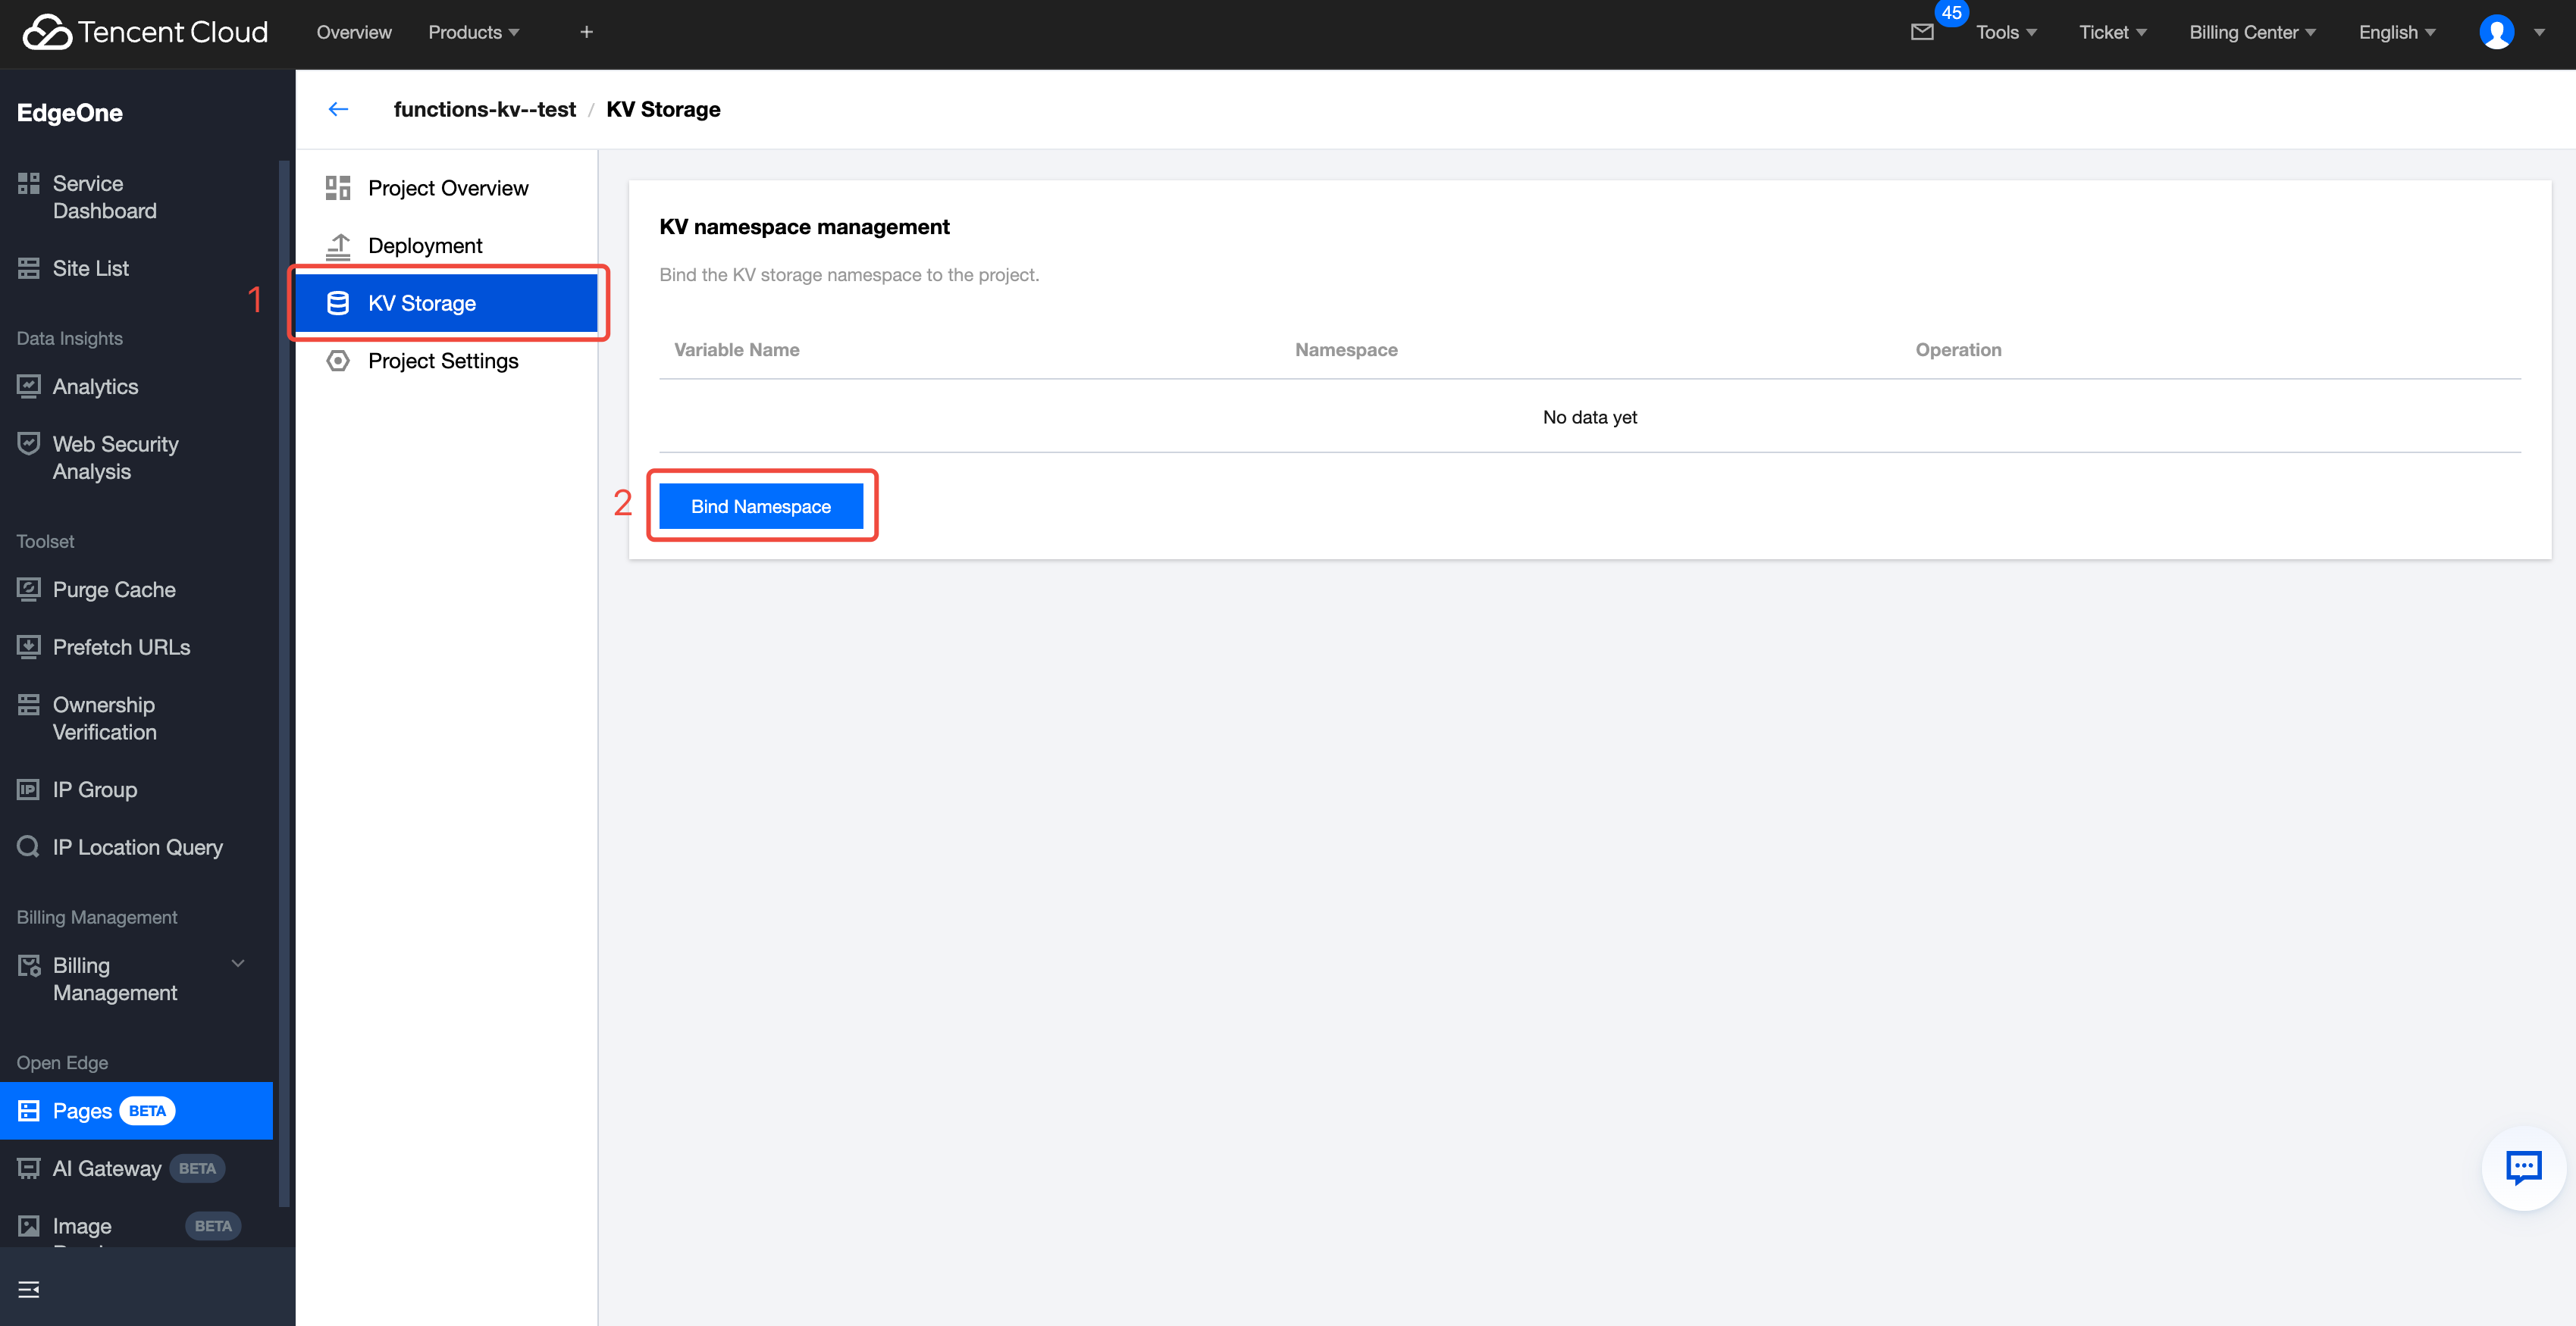The height and width of the screenshot is (1326, 2576).
Task: Select the Analytics sidebar icon
Action: [x=27, y=386]
